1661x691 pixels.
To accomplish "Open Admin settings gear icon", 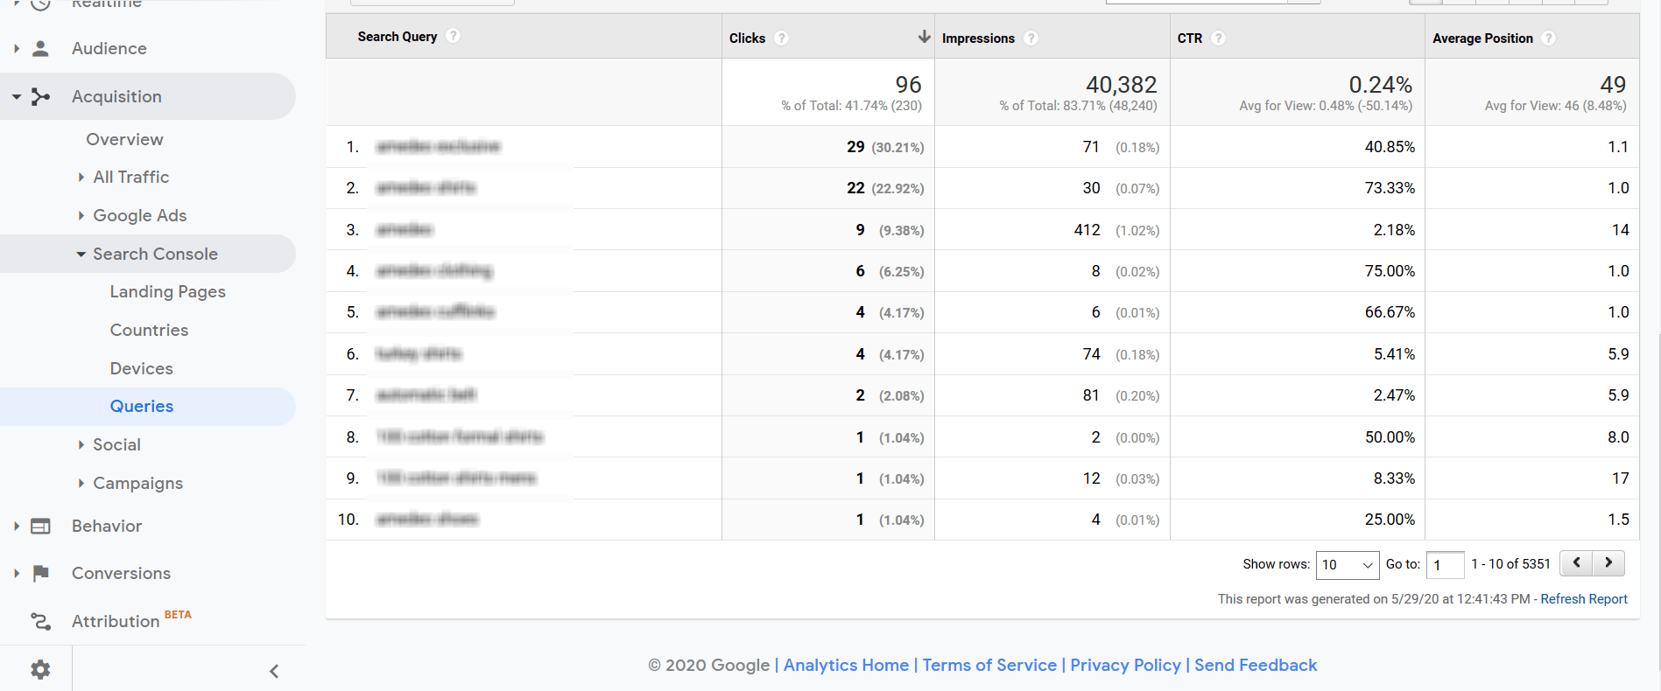I will click(40, 670).
